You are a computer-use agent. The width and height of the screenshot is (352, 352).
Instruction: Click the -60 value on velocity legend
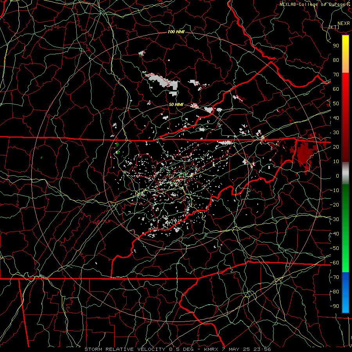pos(334,263)
